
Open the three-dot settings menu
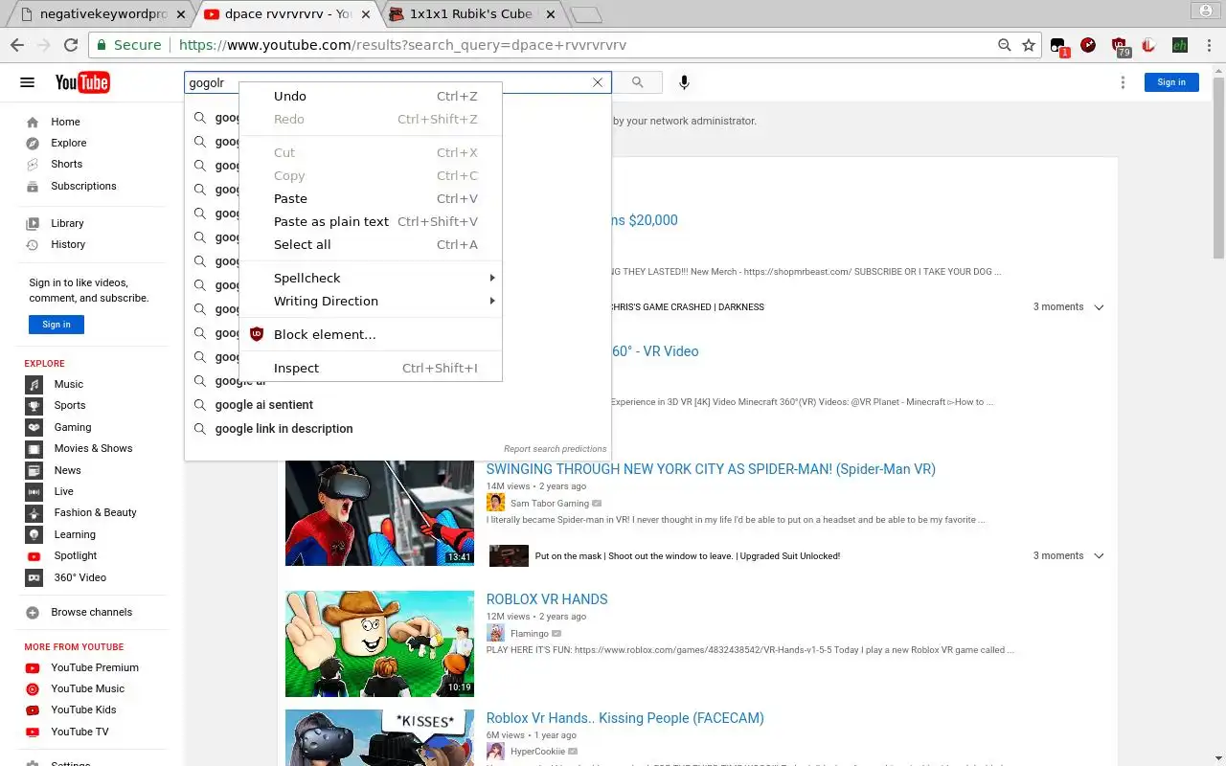click(x=1123, y=82)
